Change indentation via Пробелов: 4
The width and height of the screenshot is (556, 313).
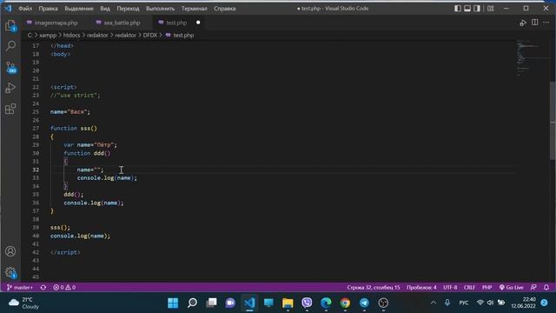click(x=421, y=288)
